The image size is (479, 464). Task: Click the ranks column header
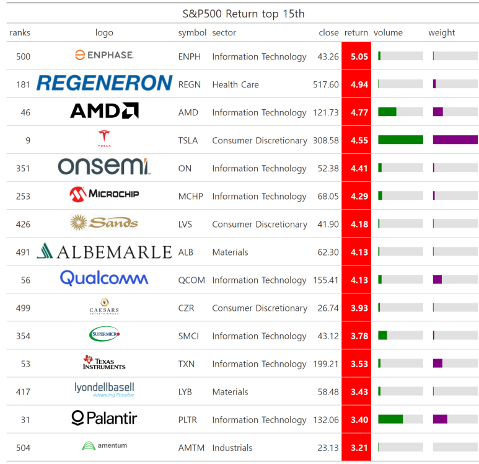pyautogui.click(x=20, y=32)
